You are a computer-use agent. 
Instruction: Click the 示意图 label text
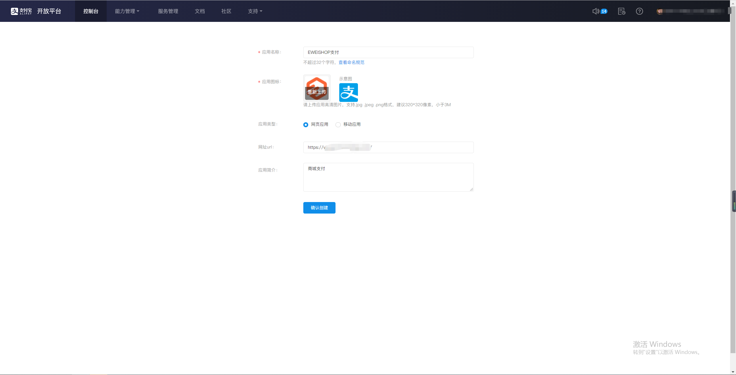coord(346,79)
